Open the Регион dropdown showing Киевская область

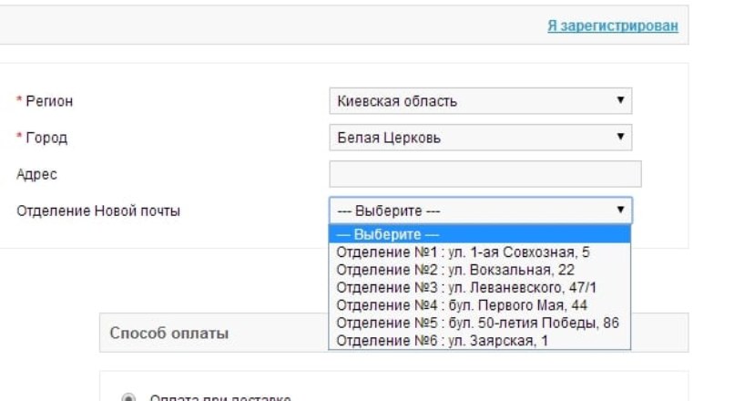tap(480, 101)
